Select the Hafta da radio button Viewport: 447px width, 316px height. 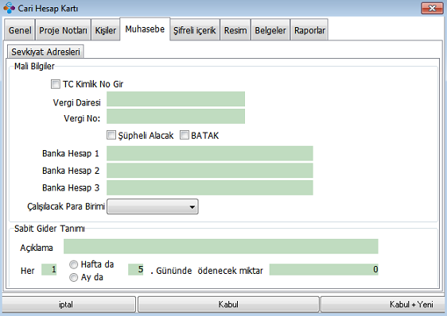coord(73,264)
